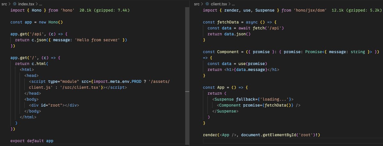
Task: Click the fallback={'loading...'} attribute
Action: pos(263,99)
